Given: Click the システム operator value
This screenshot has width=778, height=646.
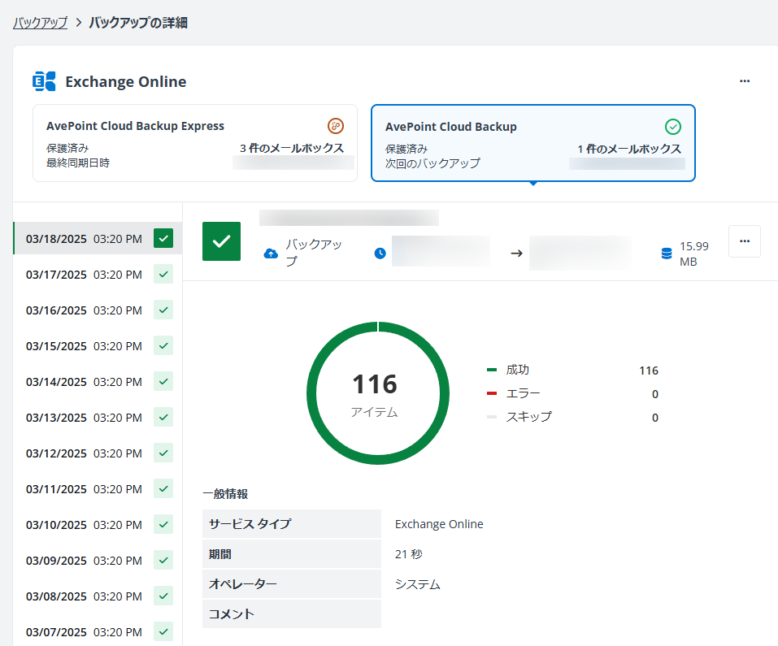Looking at the screenshot, I should (418, 584).
